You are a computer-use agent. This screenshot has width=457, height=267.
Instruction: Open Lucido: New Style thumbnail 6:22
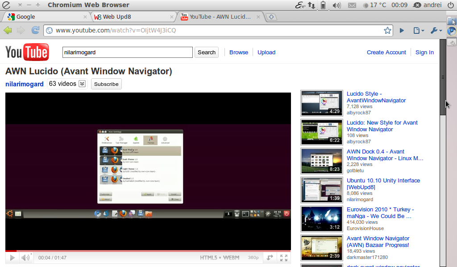[x=321, y=132]
